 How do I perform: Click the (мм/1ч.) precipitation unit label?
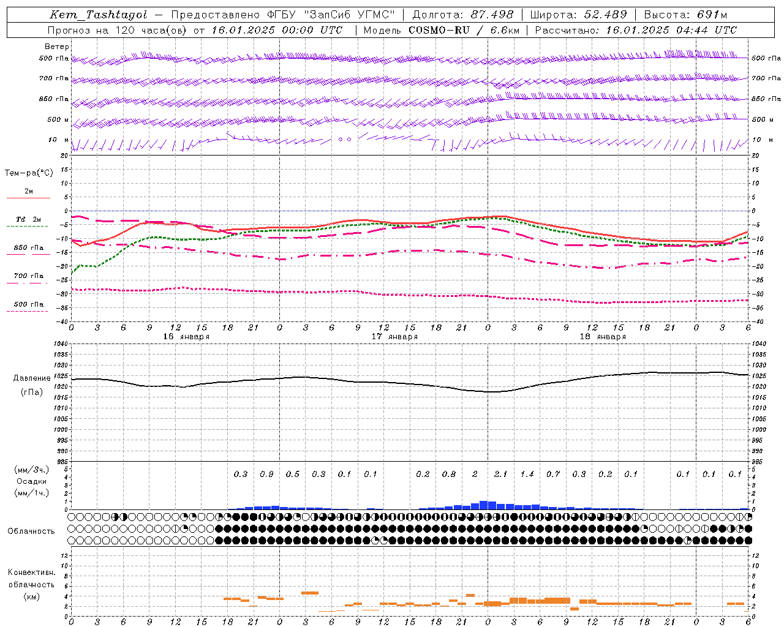pyautogui.click(x=32, y=493)
